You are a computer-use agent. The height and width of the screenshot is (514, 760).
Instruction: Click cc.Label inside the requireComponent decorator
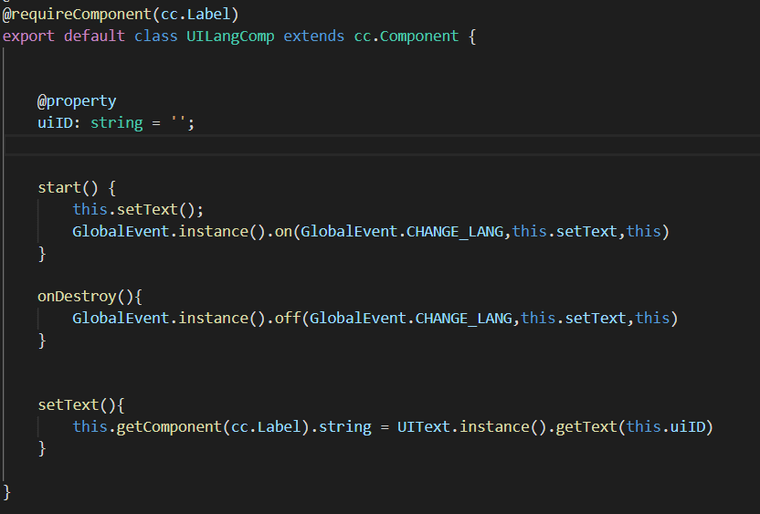pos(195,15)
